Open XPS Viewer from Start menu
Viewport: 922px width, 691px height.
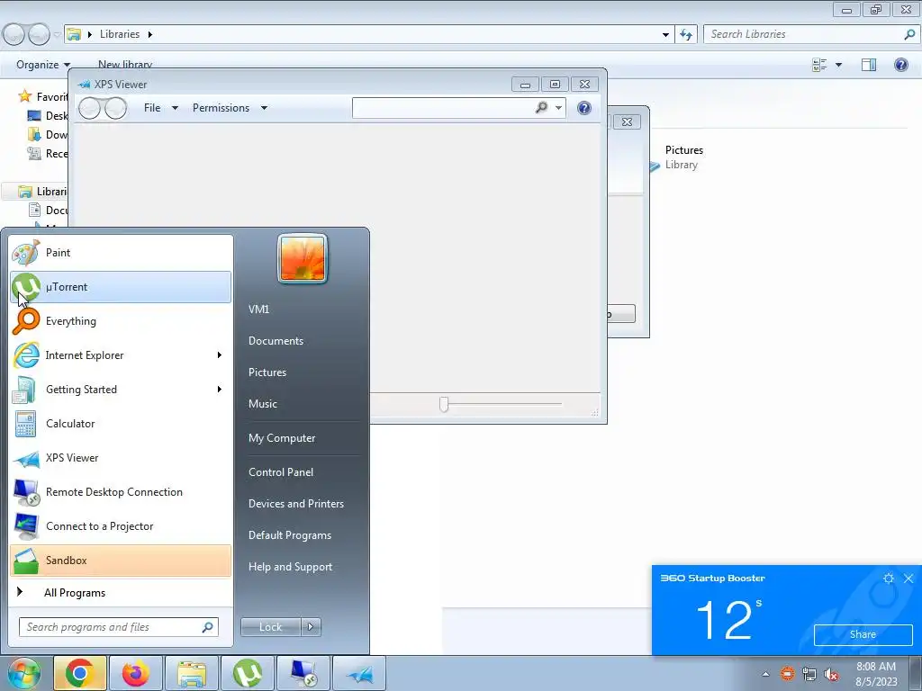tap(121, 458)
